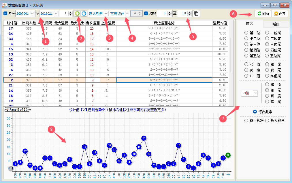Sort by 当前遗漏 column header
292x183 pixels.
point(93,23)
